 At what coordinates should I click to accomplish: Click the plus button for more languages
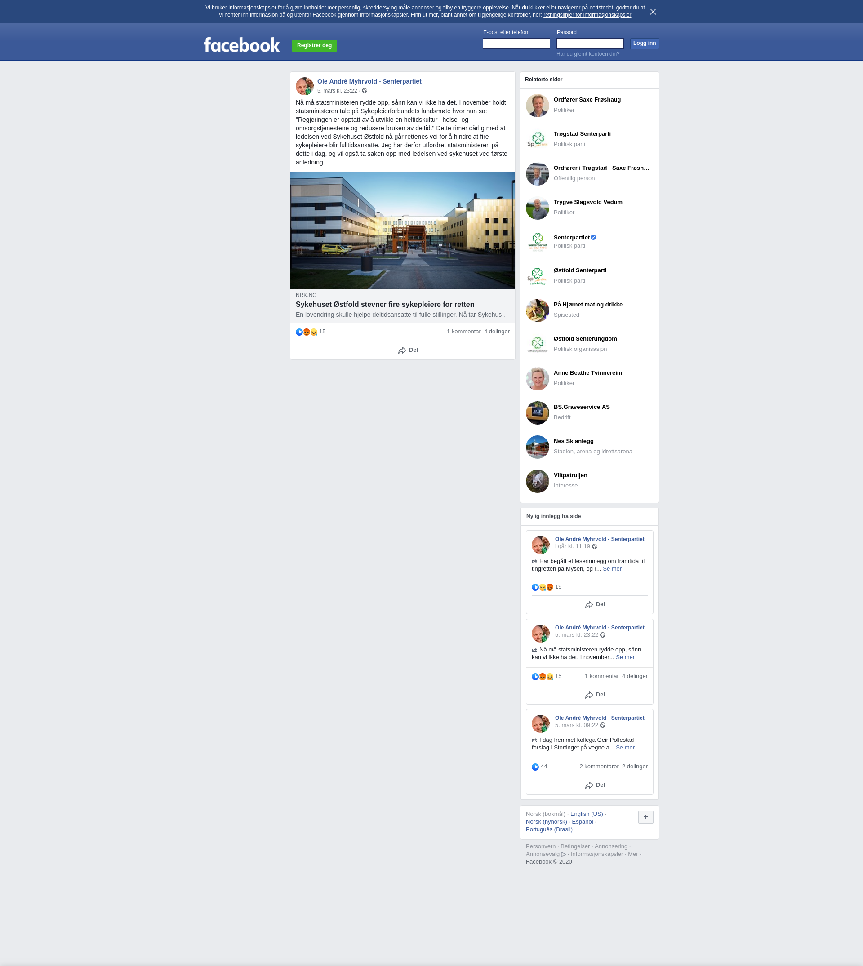[645, 817]
